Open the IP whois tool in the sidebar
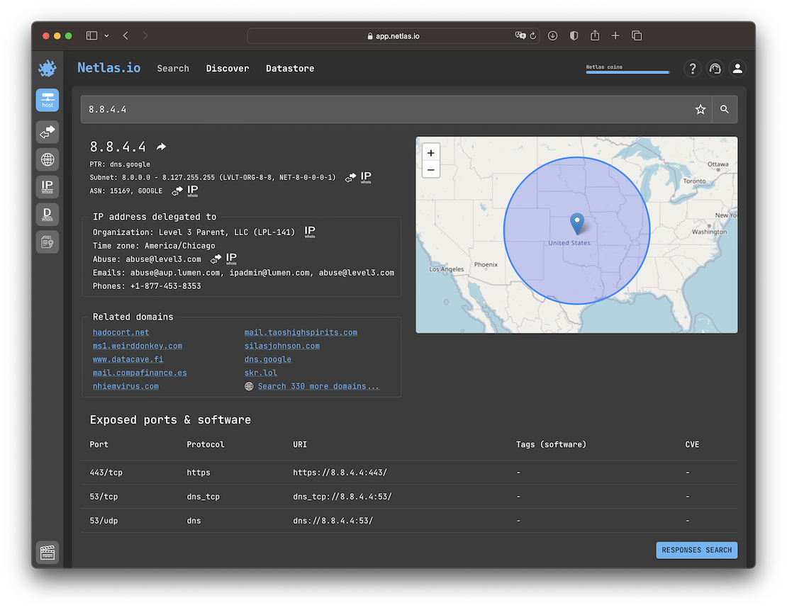Screen dimensions: 787x610 point(47,186)
